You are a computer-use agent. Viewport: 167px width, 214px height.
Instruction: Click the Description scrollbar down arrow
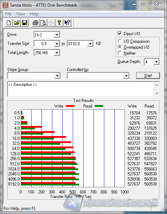157,94
